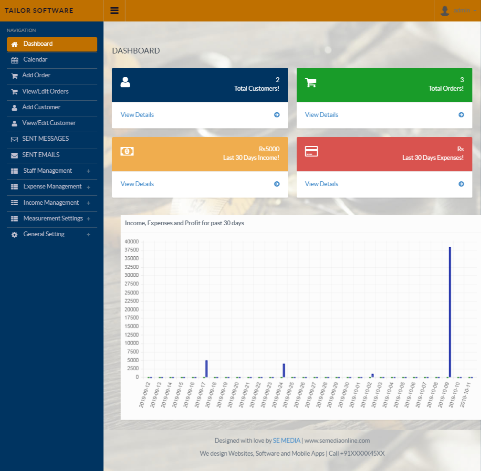Viewport: 481px width, 471px height.
Task: Go to Dashboard in the navigation
Action: tap(52, 44)
